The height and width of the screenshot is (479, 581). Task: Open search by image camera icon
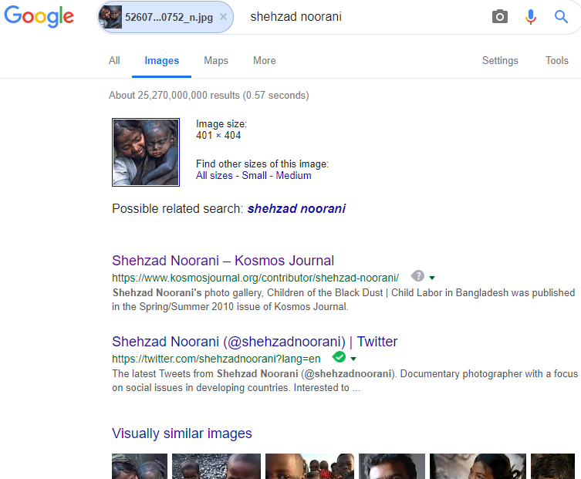tap(499, 17)
